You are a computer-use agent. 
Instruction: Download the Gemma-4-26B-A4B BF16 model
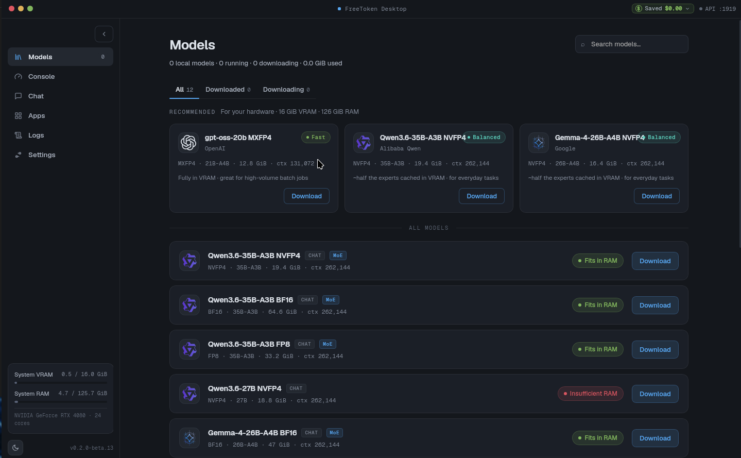tap(655, 438)
